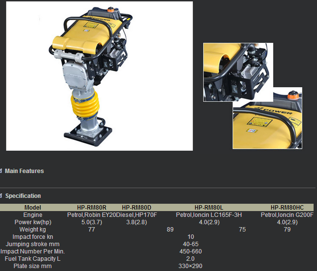Click the HP-RM80HC model header

click(287, 208)
